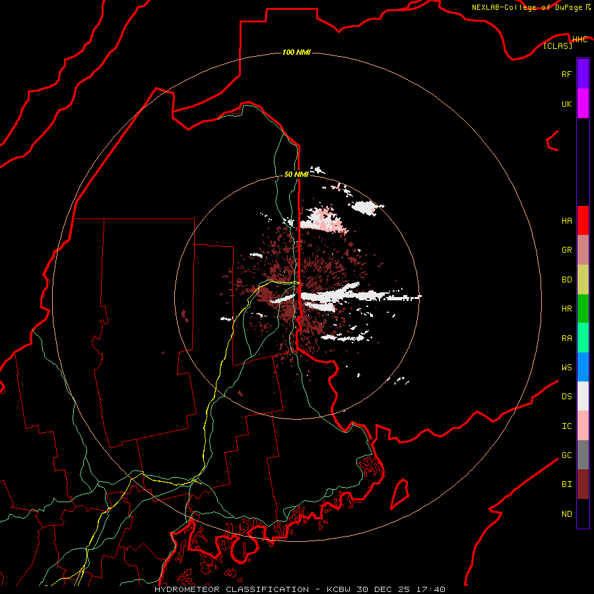The height and width of the screenshot is (594, 594).
Task: Click the BI brown legend swatch
Action: [x=583, y=484]
